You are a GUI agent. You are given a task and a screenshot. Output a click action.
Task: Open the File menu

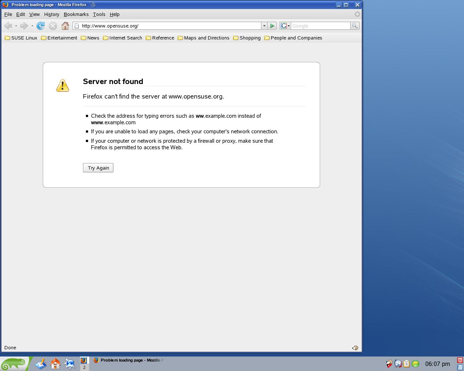(8, 14)
